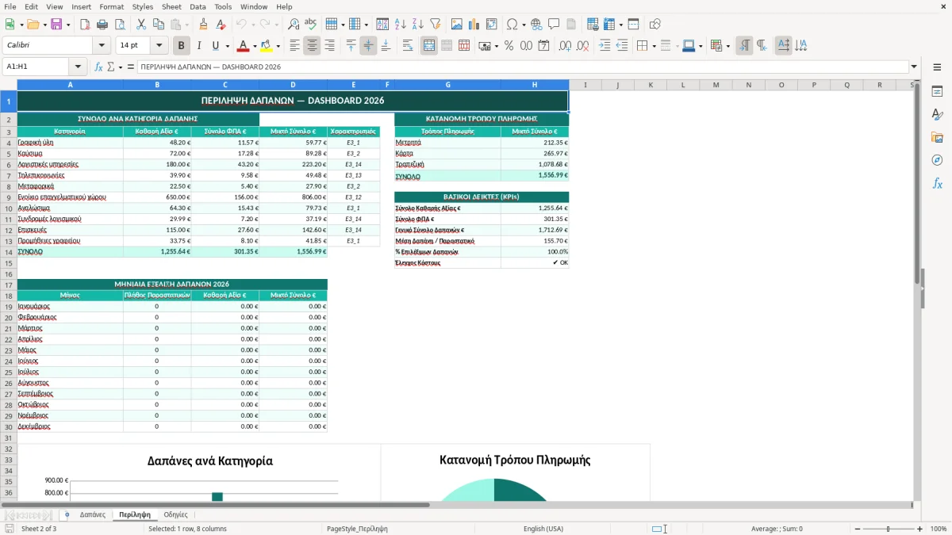
Task: Switch to the Οδηγίες sheet tab
Action: (175, 514)
